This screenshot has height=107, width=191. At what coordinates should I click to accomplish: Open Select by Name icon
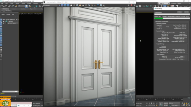click(30, 6)
